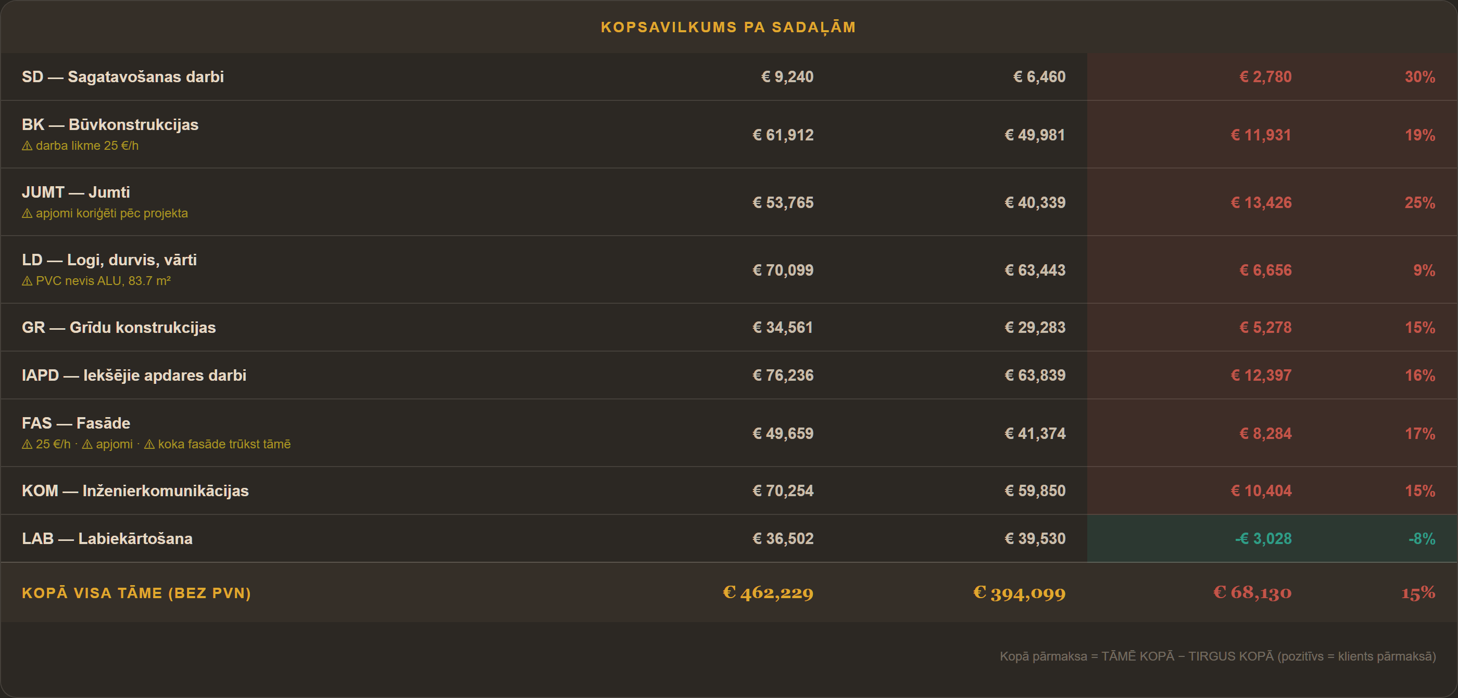Click the warning icon before PVC nevis ALU

click(27, 281)
